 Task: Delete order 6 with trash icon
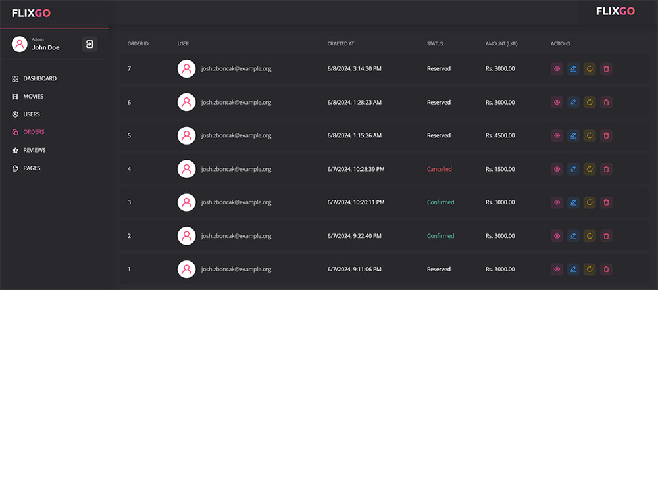point(606,103)
